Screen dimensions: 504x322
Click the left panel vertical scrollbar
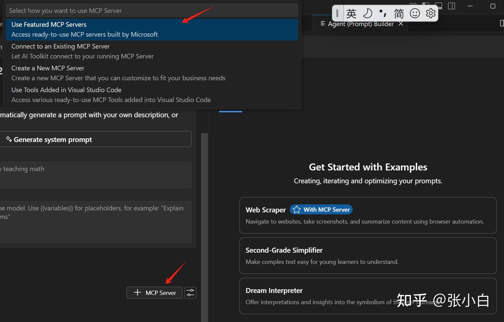pyautogui.click(x=204, y=227)
